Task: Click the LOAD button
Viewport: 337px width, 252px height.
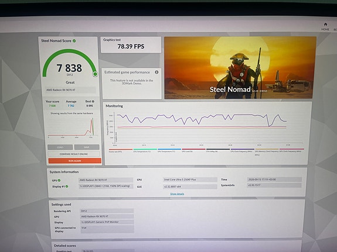Action: click(60, 147)
